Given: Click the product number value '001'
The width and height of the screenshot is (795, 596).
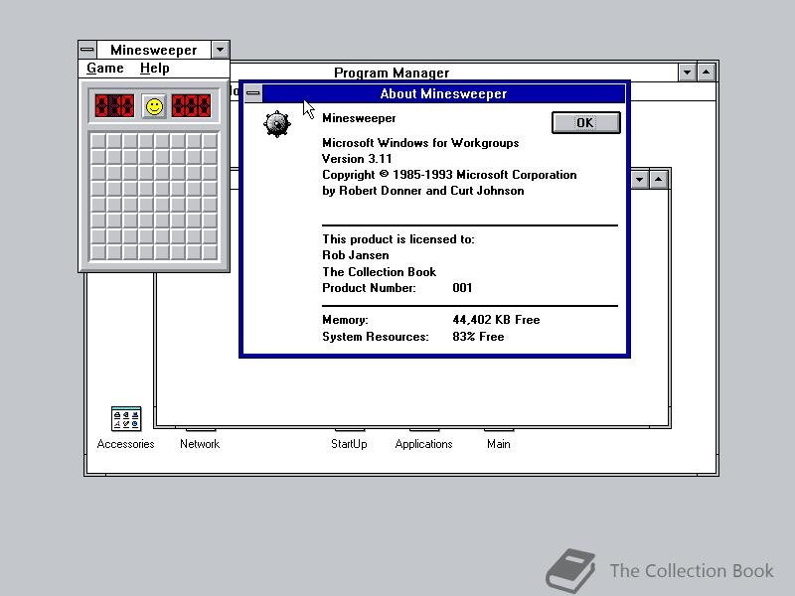Looking at the screenshot, I should tap(462, 288).
